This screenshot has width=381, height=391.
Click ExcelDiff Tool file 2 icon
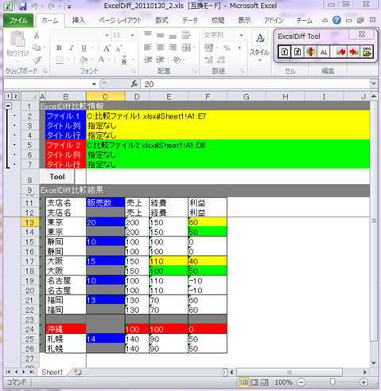click(297, 52)
